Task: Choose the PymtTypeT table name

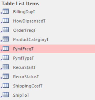Action: click(23, 58)
